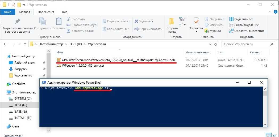Open the Файл menu tab
The image size is (279, 137).
tap(8, 12)
